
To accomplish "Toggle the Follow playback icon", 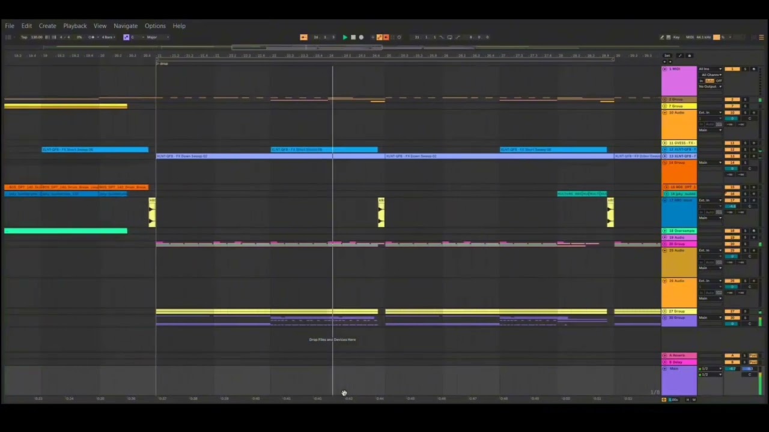I will 303,37.
